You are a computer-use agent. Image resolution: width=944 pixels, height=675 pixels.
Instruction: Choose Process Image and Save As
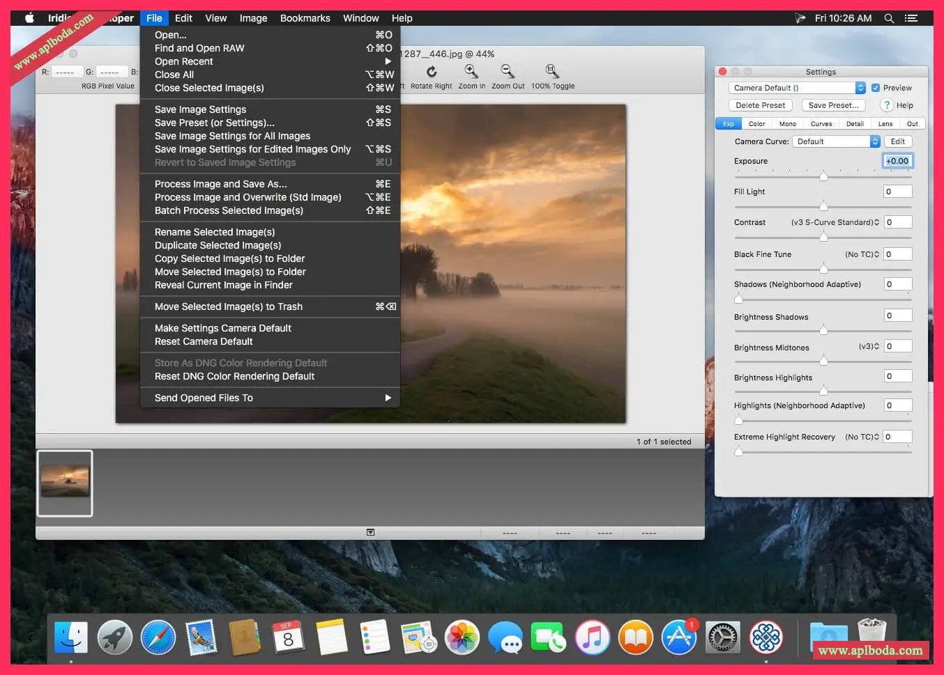[x=221, y=184]
